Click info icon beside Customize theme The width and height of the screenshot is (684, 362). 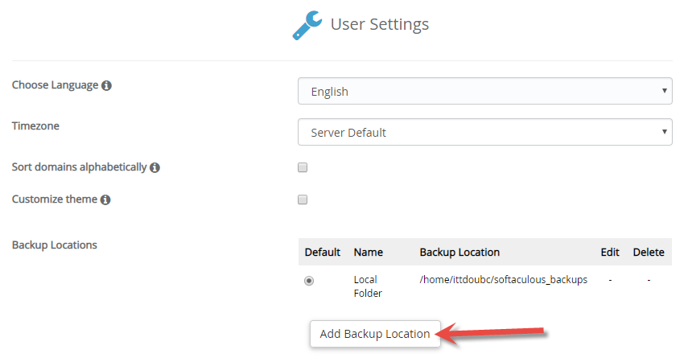(105, 200)
